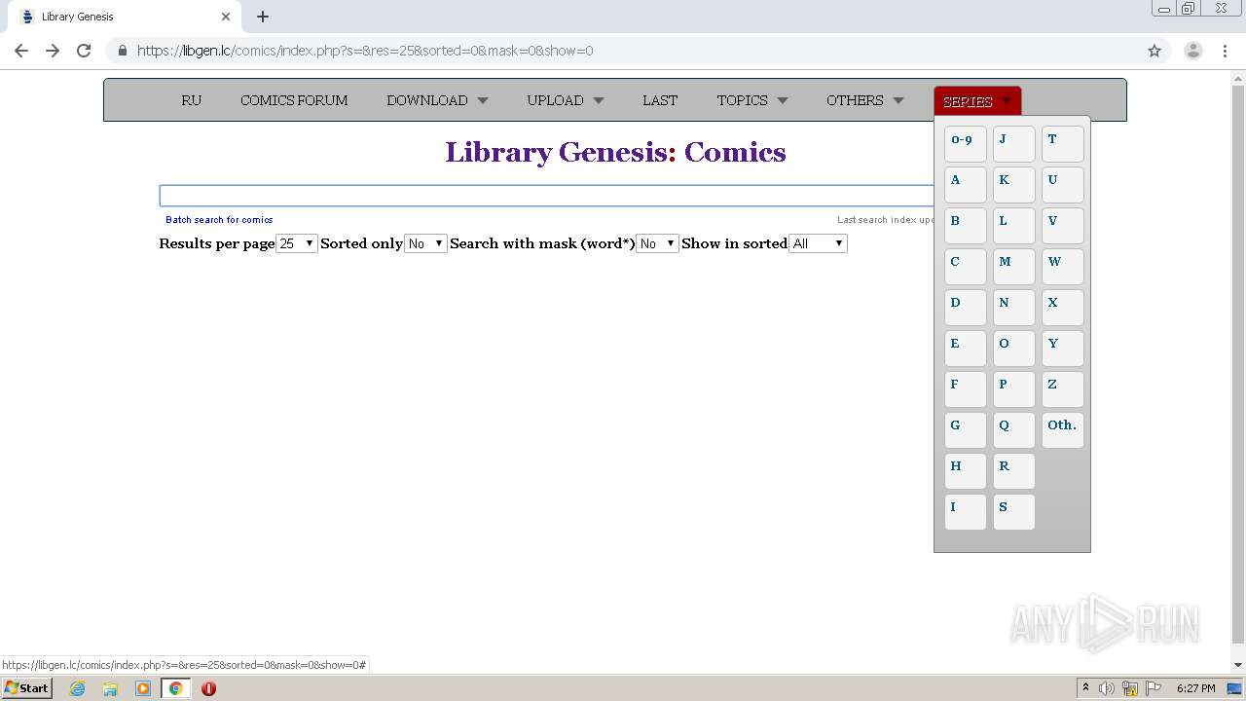
Task: Select series letter K
Action: click(x=1014, y=185)
